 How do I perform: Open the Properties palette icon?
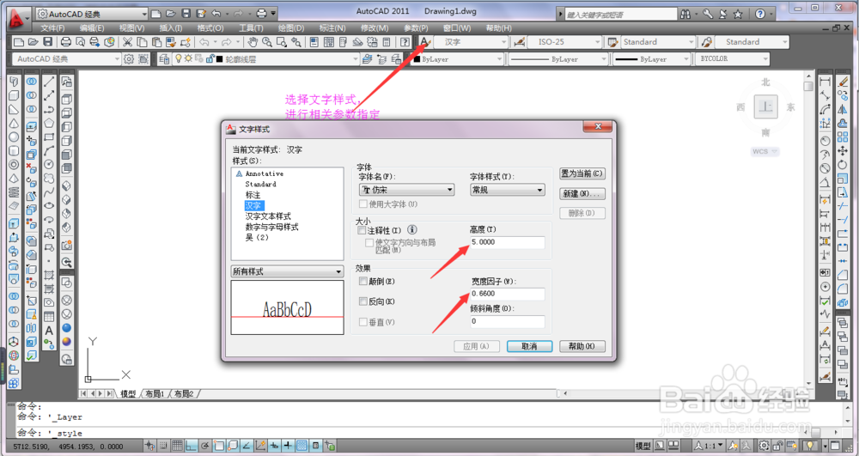tap(314, 41)
